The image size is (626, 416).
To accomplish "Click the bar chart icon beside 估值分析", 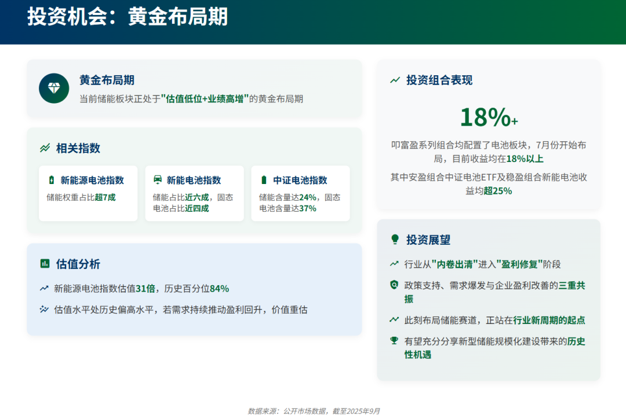I will (x=45, y=264).
